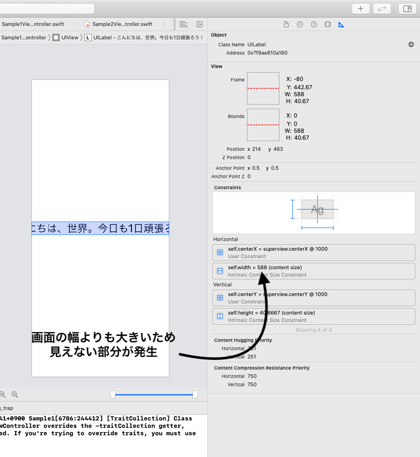The height and width of the screenshot is (457, 420).
Task: Switch to Sample1Vie...ntroller.swift tab
Action: coord(33,24)
